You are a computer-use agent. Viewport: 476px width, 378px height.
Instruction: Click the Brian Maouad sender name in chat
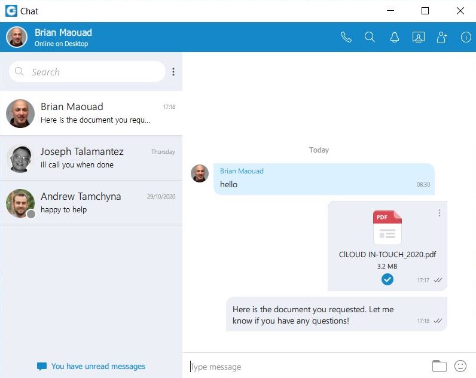coord(242,171)
